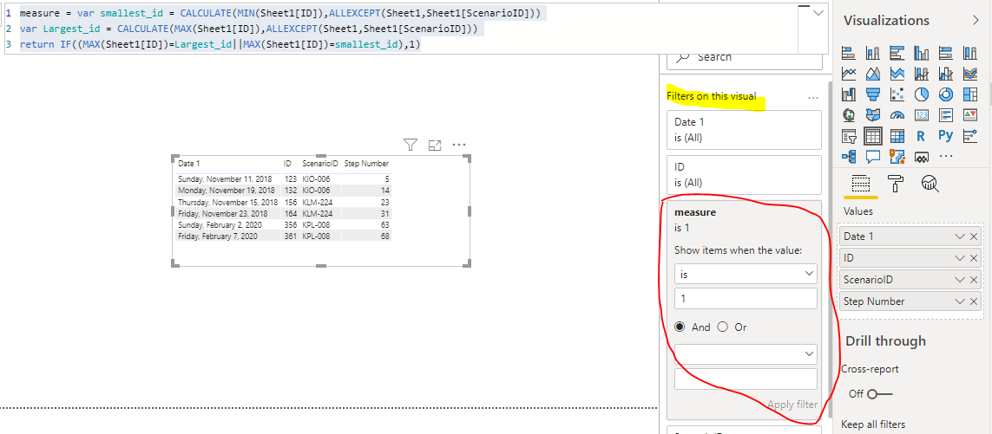Viewport: 992px width, 434px height.
Task: Select the Table visualization
Action: point(873,136)
